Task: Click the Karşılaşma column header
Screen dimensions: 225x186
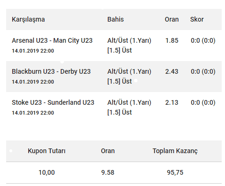Action: pyautogui.click(x=28, y=20)
